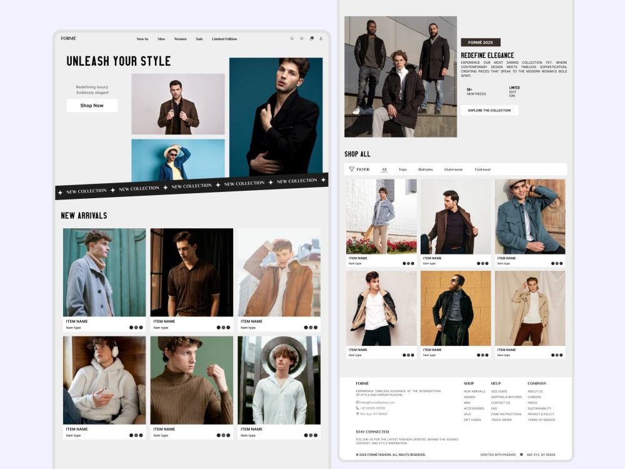The image size is (625, 469).
Task: Select the Footwear filter tab
Action: (482, 169)
